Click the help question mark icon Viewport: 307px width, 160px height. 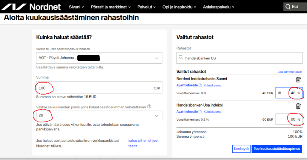coord(149,107)
